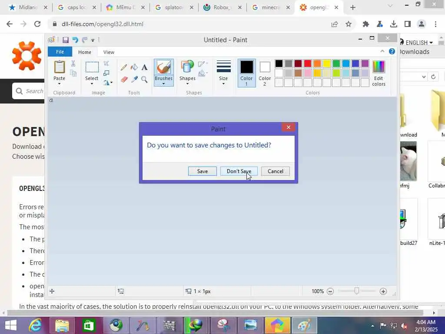
Task: Click the Paste clipboard icon
Action: point(59,67)
